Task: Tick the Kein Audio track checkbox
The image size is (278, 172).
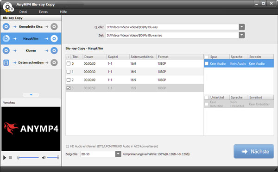Action: (206, 63)
